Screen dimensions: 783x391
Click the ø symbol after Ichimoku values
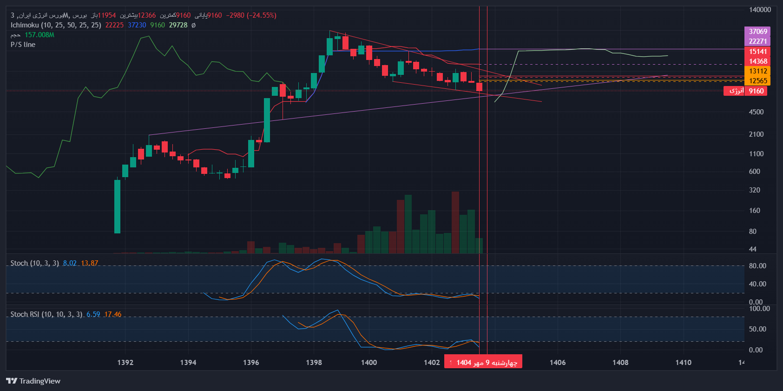pos(193,25)
